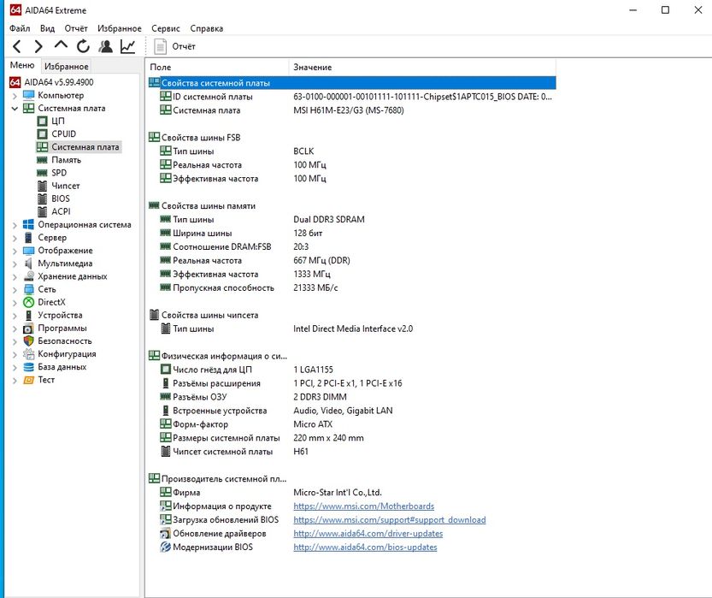Click the DirectX Xbox icon
Viewport: 712px width, 598px height.
tap(28, 302)
